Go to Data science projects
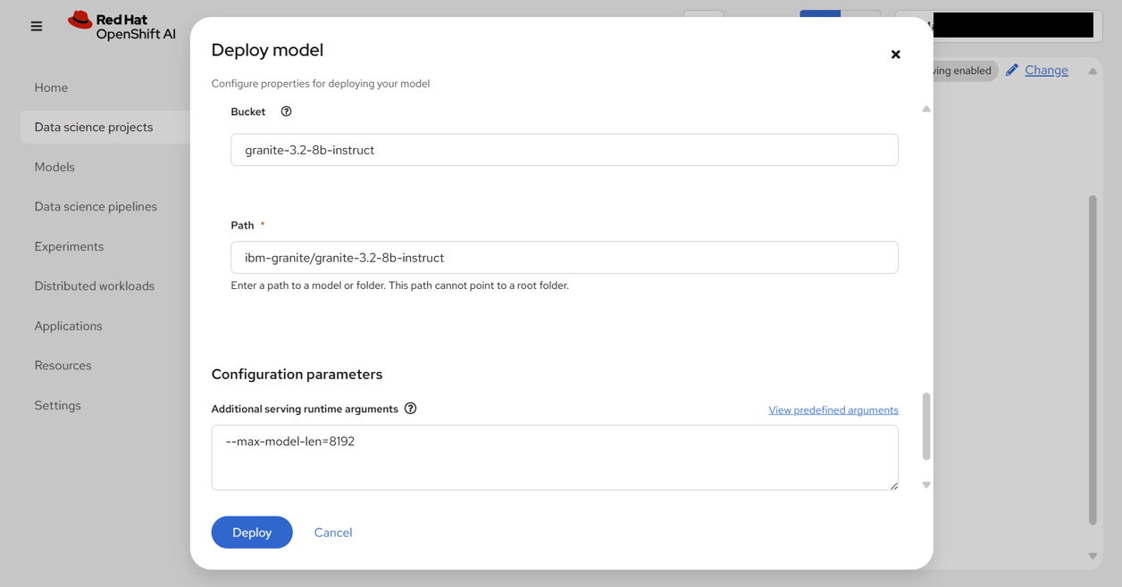1122x587 pixels. [x=94, y=127]
